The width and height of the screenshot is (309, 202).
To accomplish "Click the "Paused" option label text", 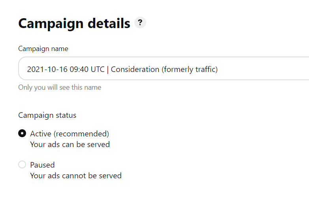I will pyautogui.click(x=42, y=165).
